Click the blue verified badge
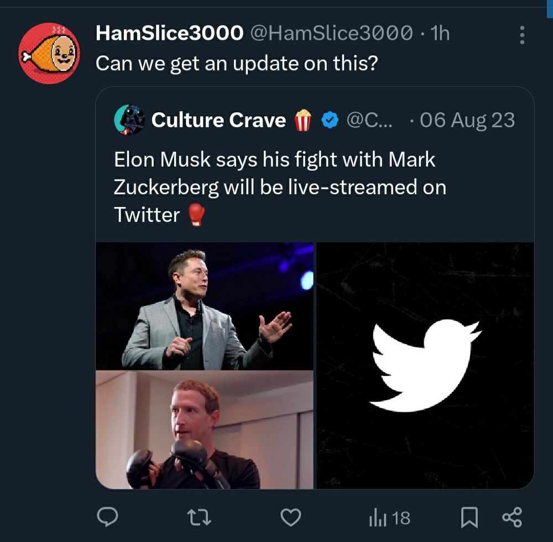 tap(330, 121)
